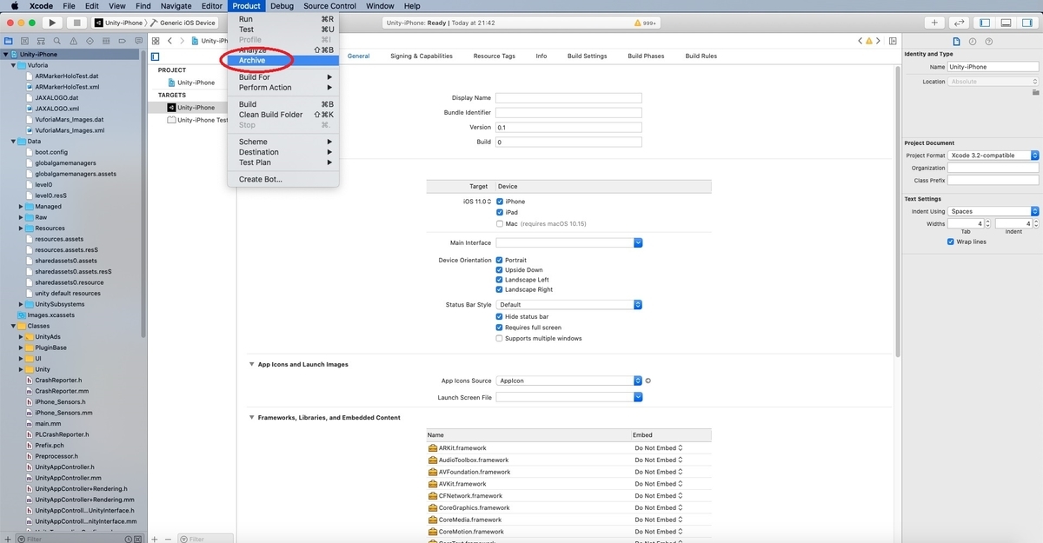The image size is (1043, 543).
Task: Open the Build For submenu
Action: (283, 77)
